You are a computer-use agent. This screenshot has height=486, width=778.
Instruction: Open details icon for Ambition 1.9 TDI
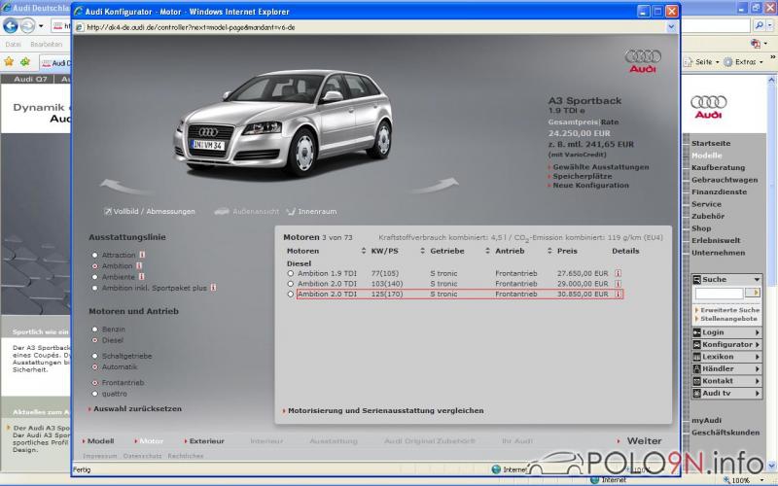click(619, 273)
